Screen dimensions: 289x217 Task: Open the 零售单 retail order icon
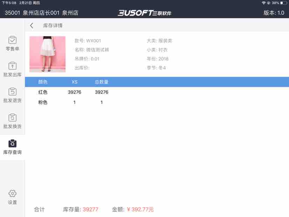(x=12, y=40)
